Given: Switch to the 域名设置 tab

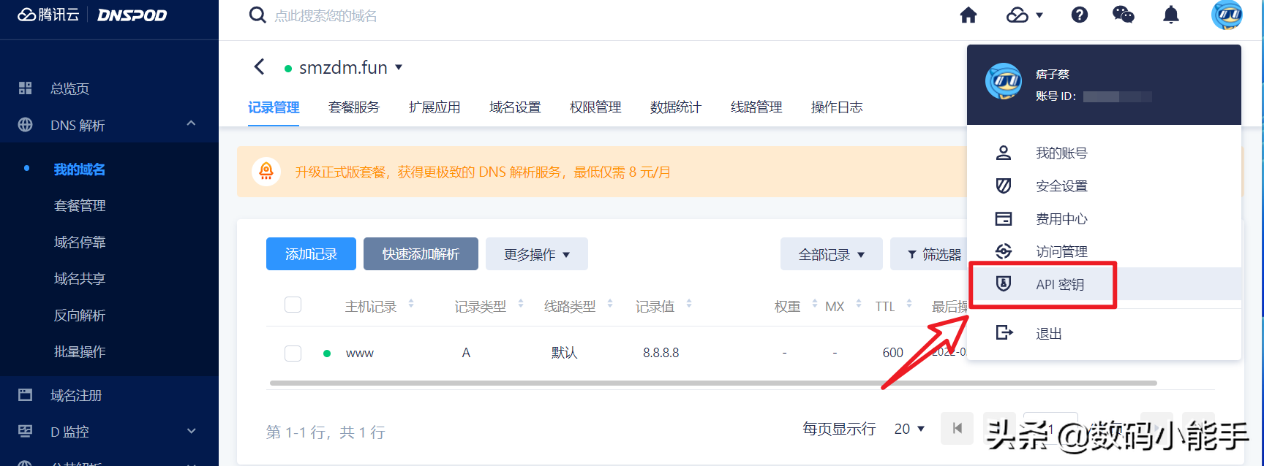Looking at the screenshot, I should [515, 107].
